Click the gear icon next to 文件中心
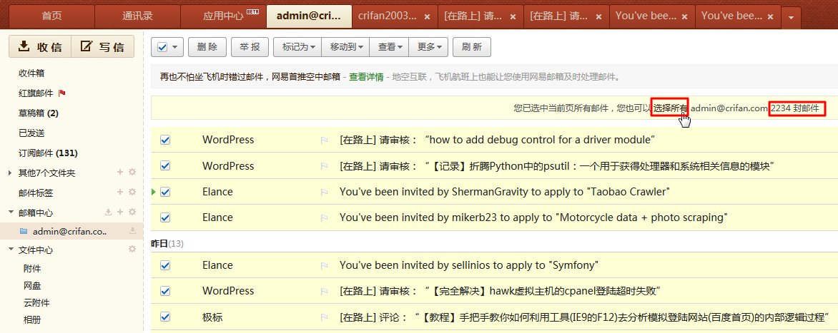 [132, 250]
